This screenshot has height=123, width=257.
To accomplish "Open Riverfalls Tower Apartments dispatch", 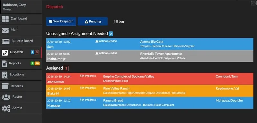I will (x=150, y=56).
